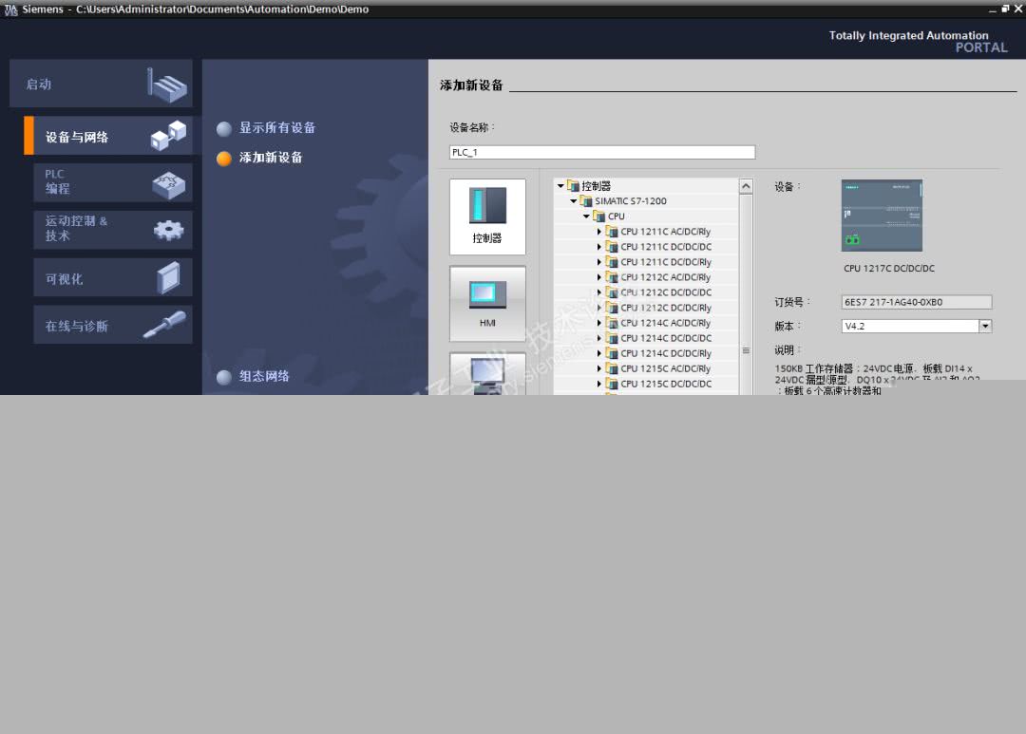The height and width of the screenshot is (734, 1026).
Task: Collapse the SIMATIC S7-1200 tree node
Action: [x=574, y=201]
